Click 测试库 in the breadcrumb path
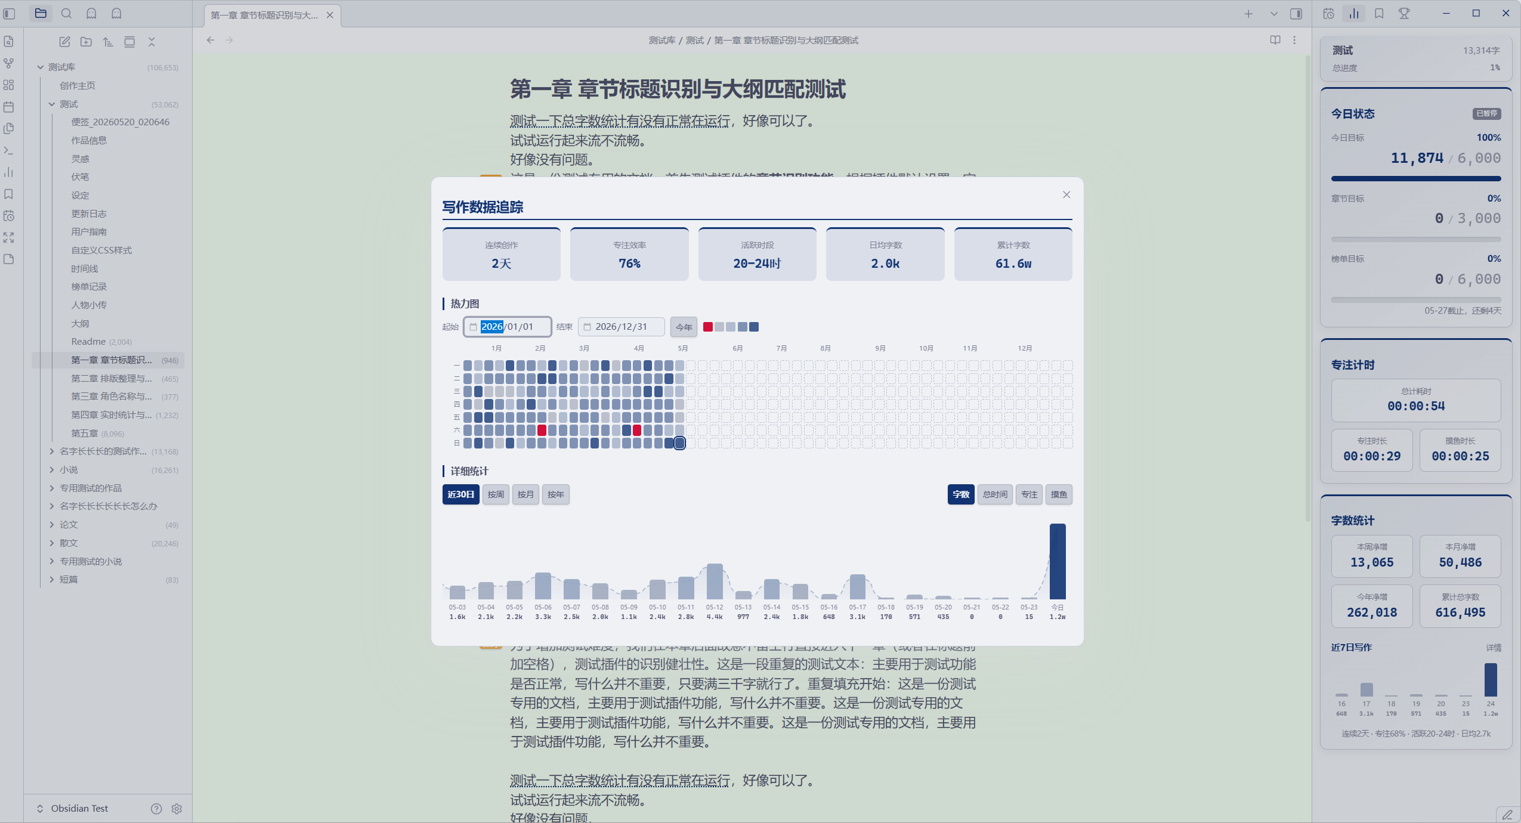 [662, 40]
